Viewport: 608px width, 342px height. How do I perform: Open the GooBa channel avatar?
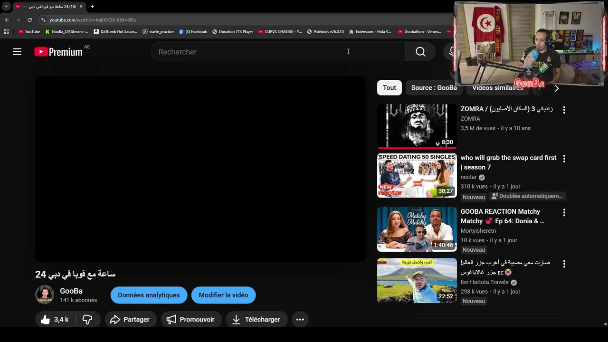click(x=45, y=294)
